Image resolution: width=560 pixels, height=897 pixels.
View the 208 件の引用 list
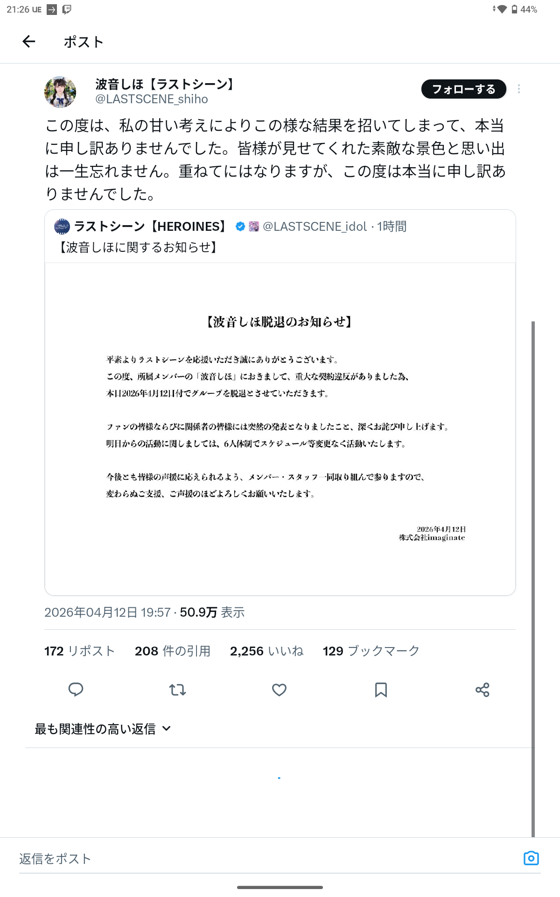click(173, 651)
